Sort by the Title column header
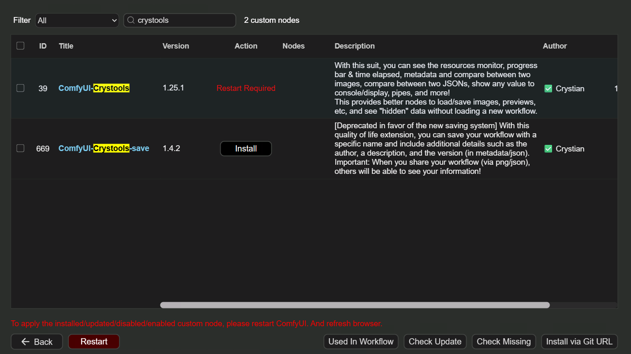Screen dimensions: 631x354 [66, 46]
